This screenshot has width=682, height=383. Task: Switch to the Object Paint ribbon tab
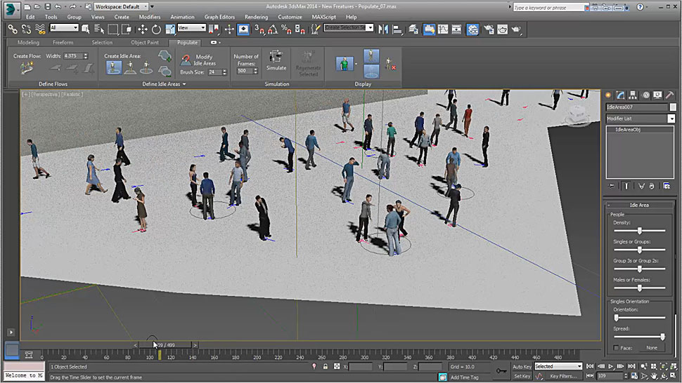[x=144, y=42]
